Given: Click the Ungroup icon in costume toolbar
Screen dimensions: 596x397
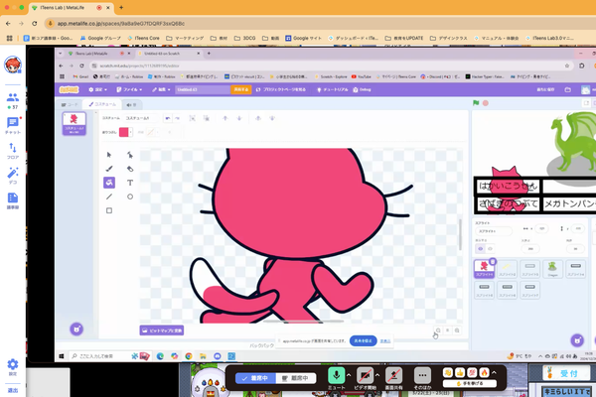Looking at the screenshot, I should pos(207,118).
